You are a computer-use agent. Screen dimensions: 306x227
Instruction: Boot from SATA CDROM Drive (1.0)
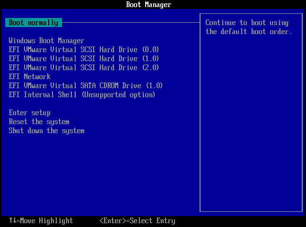pos(86,86)
